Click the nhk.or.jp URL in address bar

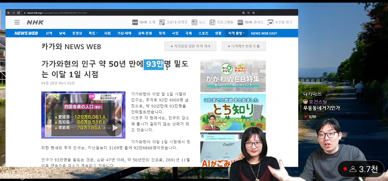(56, 12)
